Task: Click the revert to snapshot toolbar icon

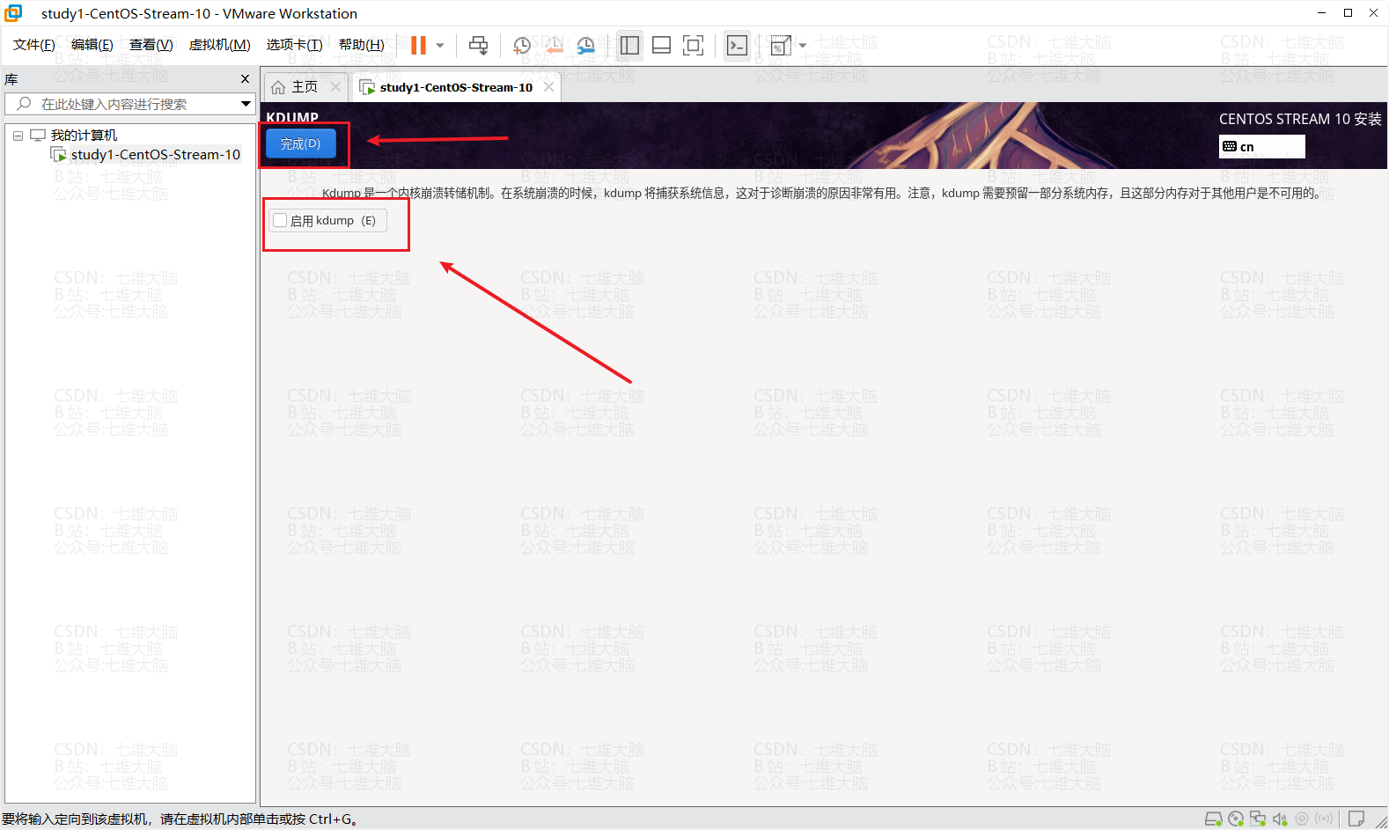Action: pos(554,46)
